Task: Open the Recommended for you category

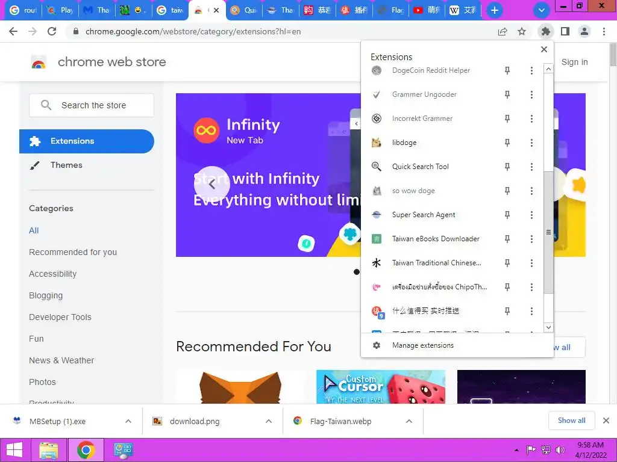Action: coord(73,252)
